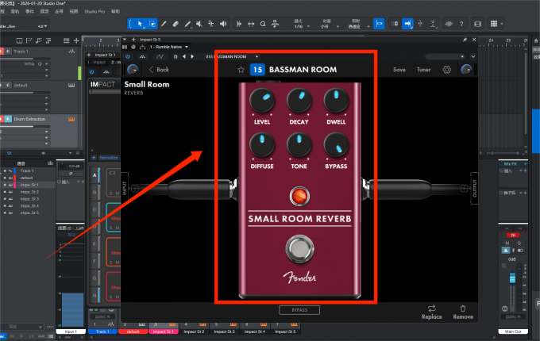
Task: Select Impa..St 1 in the channel list
Action: click(x=29, y=185)
